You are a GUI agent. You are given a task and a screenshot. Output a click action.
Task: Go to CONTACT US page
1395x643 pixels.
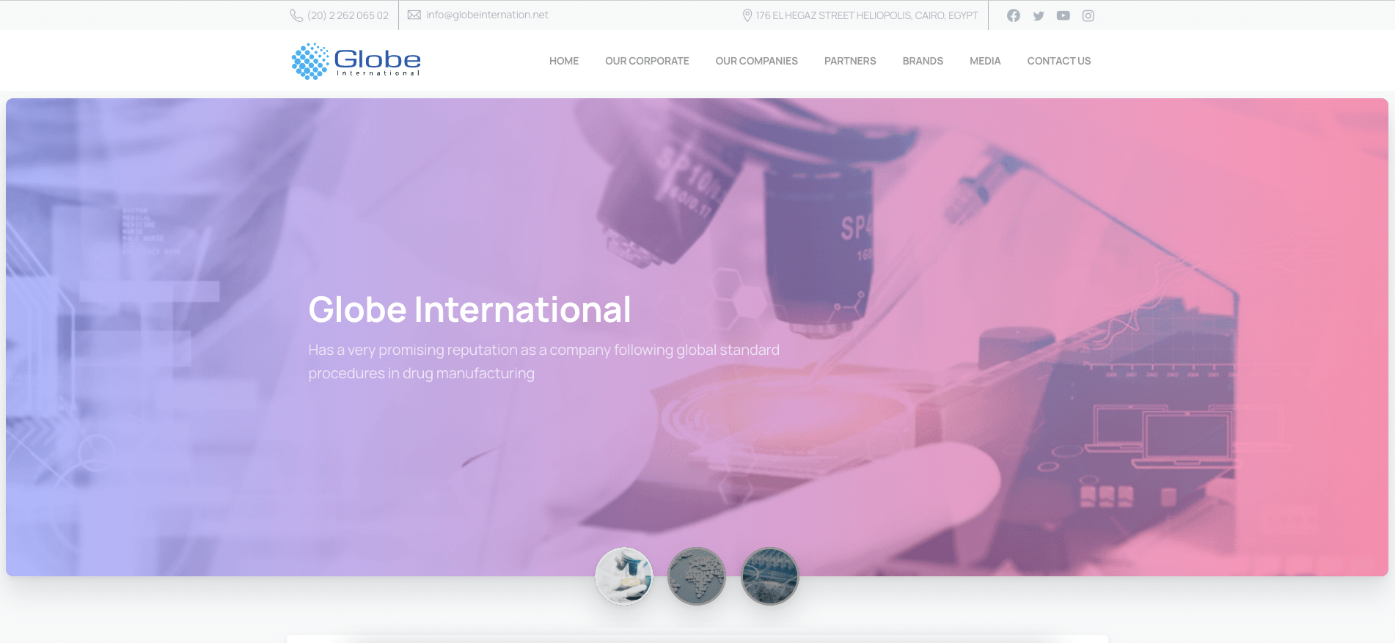coord(1058,61)
